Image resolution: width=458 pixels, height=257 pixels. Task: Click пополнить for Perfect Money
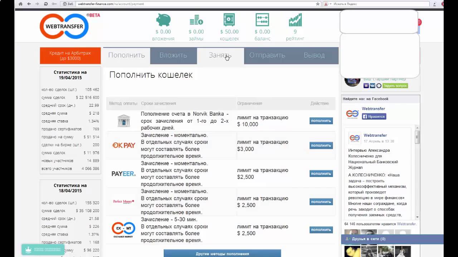pos(321,202)
